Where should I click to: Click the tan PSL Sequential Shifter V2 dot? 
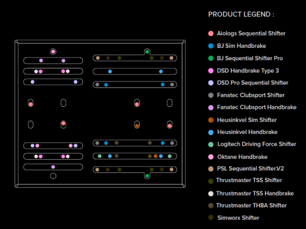[211, 169]
